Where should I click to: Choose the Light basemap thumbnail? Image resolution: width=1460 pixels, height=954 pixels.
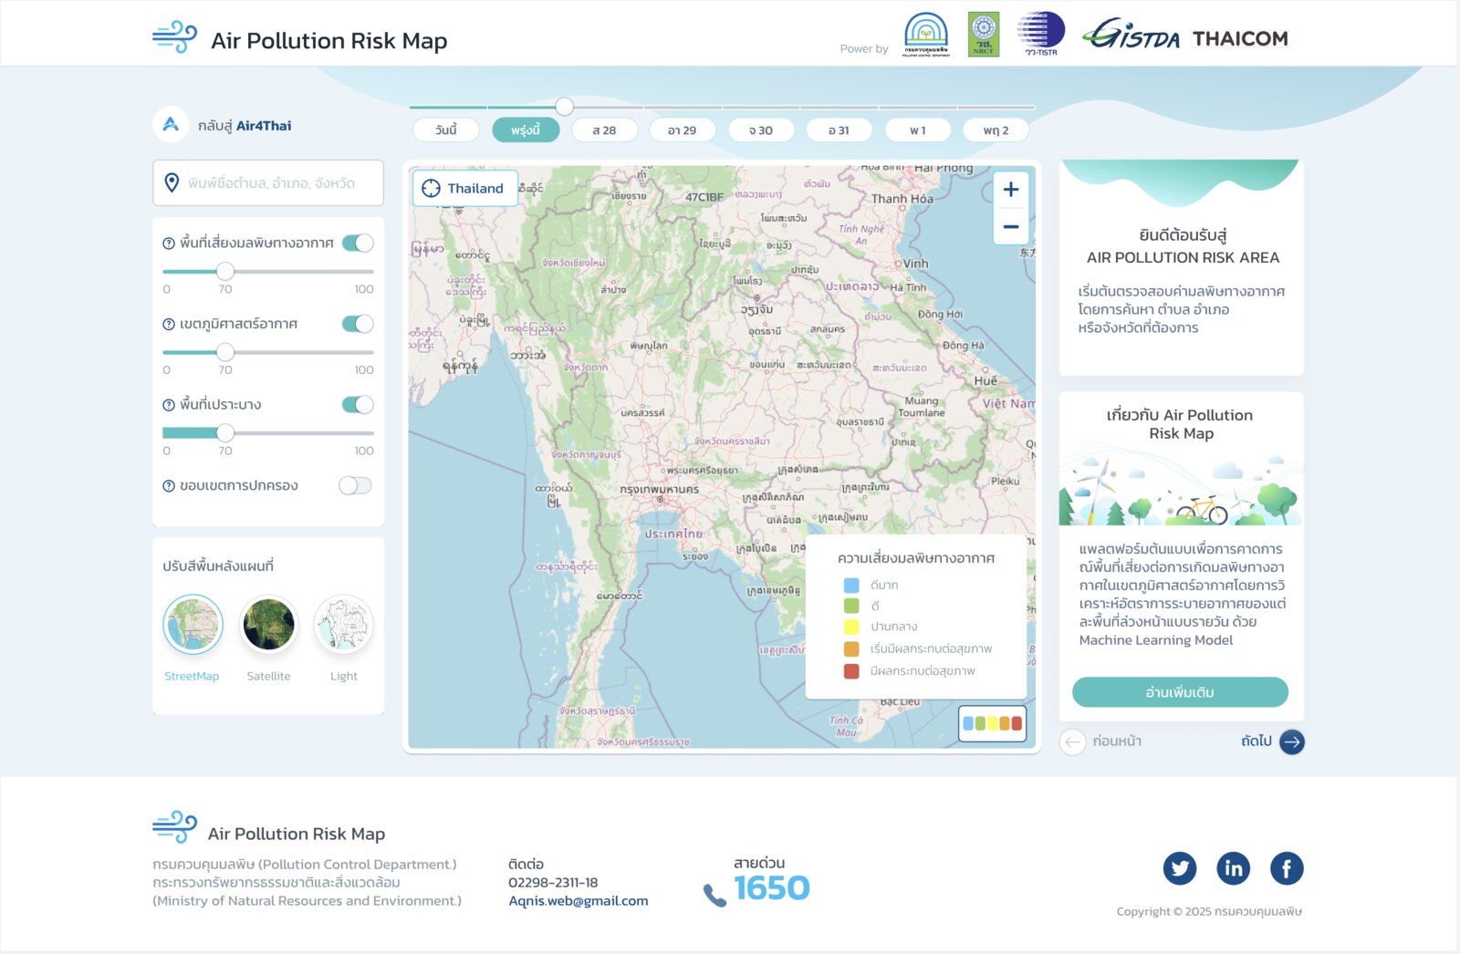click(344, 625)
